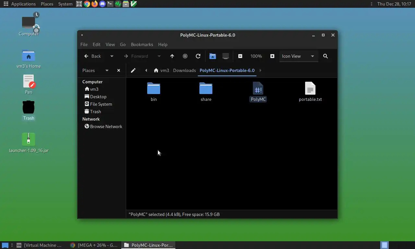Open the System menu in top panel
This screenshot has width=415, height=249.
[65, 4]
